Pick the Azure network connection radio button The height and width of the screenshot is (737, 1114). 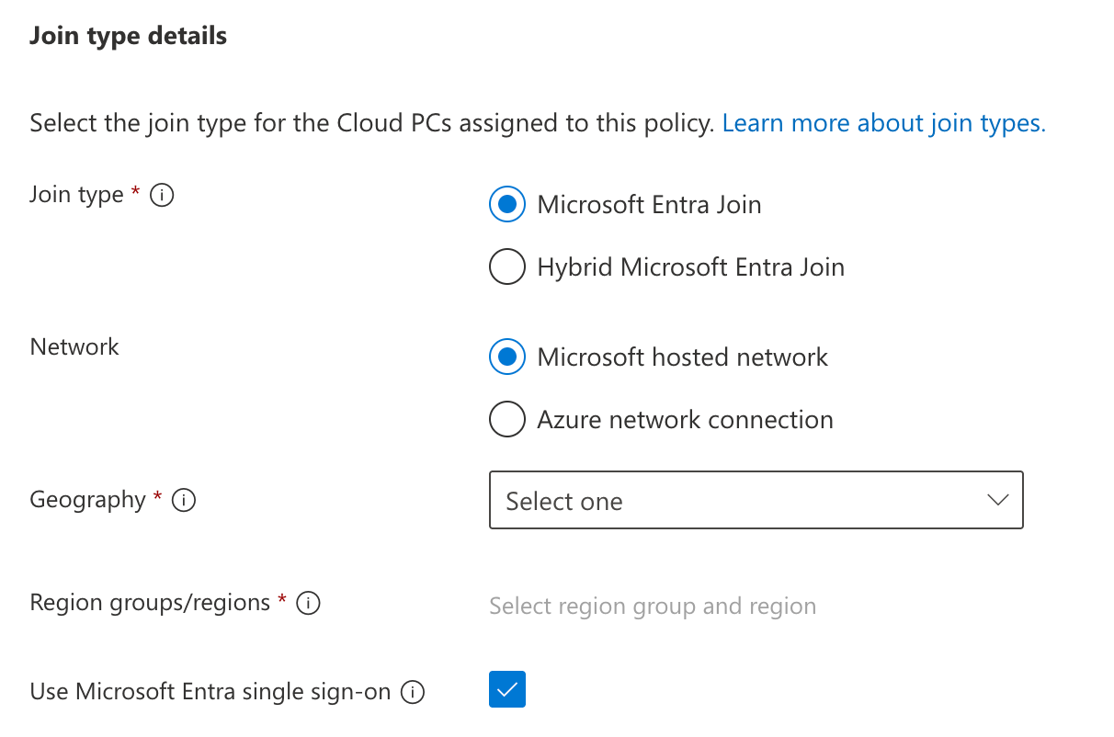click(507, 420)
